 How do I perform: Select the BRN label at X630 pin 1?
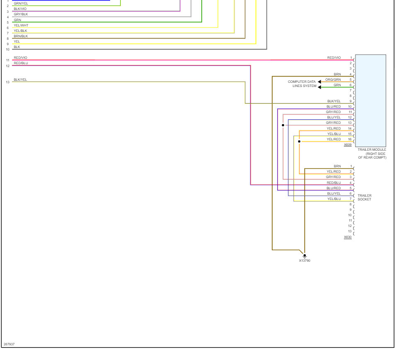(x=337, y=166)
